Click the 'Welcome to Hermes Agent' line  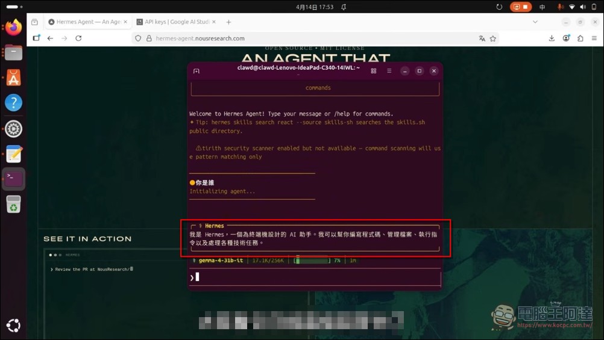pyautogui.click(x=291, y=114)
